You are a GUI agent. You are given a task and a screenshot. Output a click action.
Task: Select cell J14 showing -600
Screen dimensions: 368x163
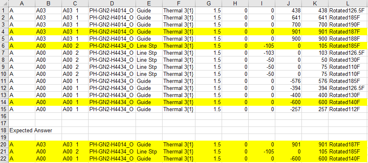point(288,102)
